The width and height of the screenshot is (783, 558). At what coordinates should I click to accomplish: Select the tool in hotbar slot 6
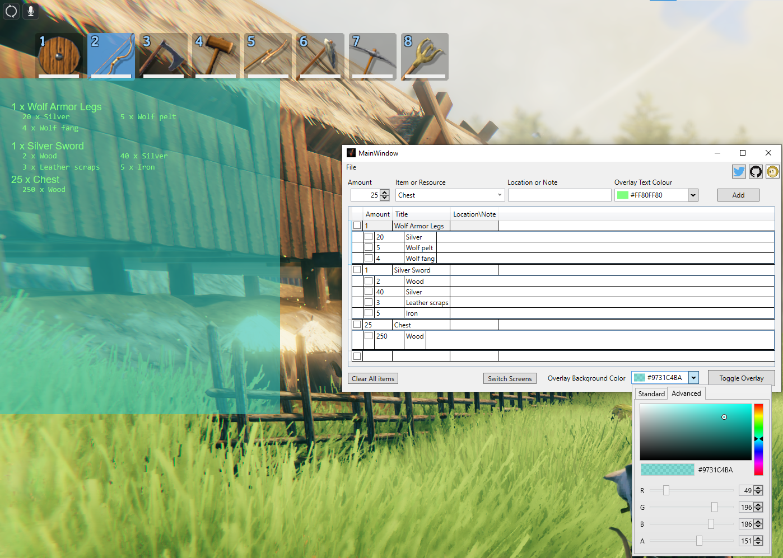point(320,57)
